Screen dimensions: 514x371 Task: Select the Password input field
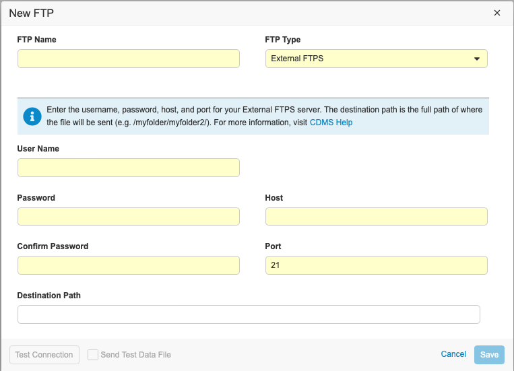[129, 216]
